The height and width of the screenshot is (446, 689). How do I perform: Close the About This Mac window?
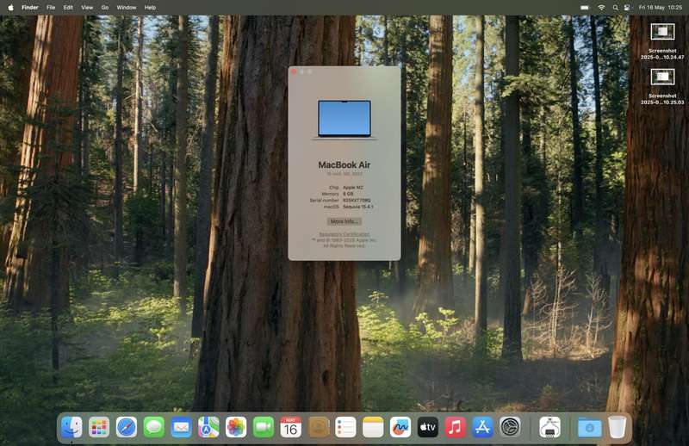294,71
